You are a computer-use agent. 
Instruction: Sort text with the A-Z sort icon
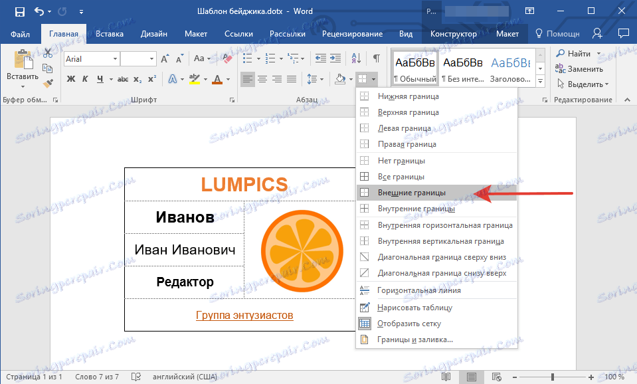point(356,58)
